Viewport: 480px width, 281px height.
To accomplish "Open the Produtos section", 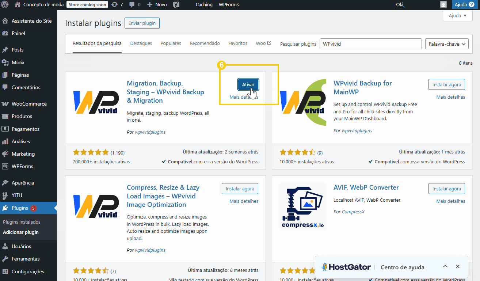I will (28, 116).
